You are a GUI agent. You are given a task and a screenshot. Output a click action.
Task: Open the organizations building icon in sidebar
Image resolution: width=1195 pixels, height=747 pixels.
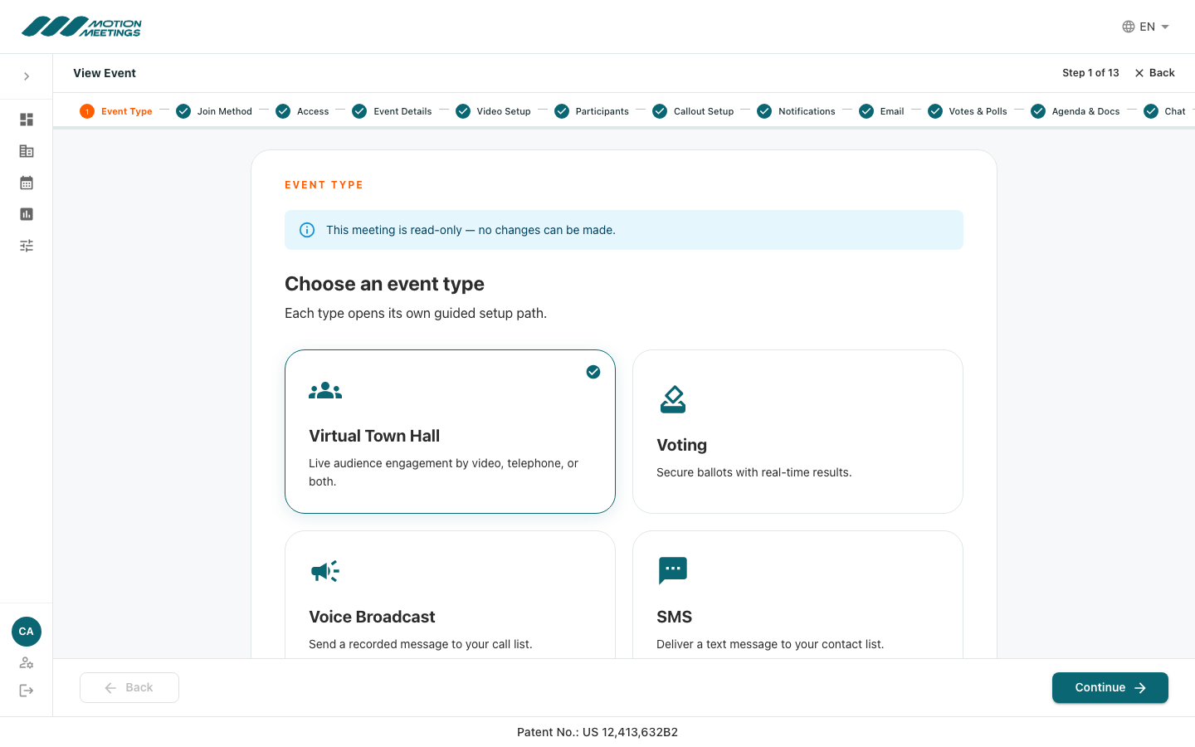point(27,151)
